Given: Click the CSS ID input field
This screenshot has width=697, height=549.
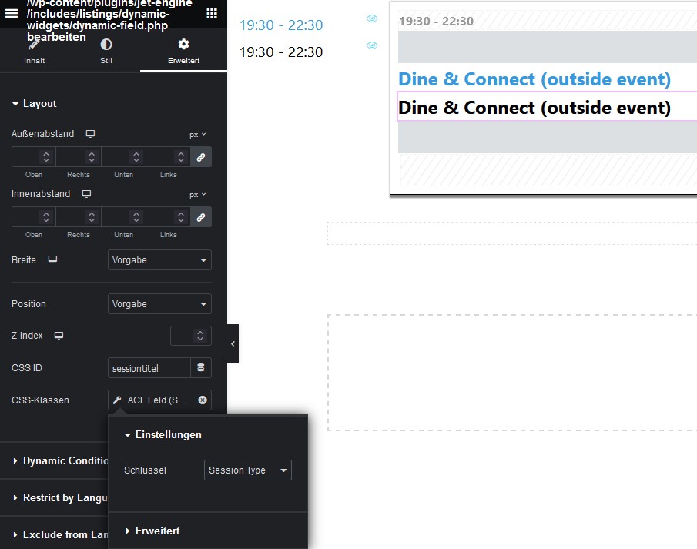Looking at the screenshot, I should point(149,368).
